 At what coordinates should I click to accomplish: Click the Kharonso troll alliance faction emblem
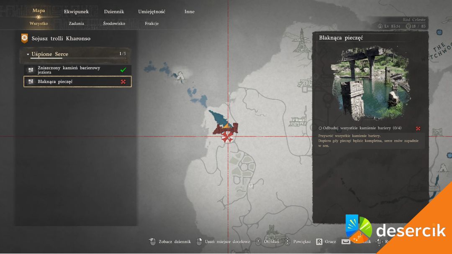pos(25,38)
